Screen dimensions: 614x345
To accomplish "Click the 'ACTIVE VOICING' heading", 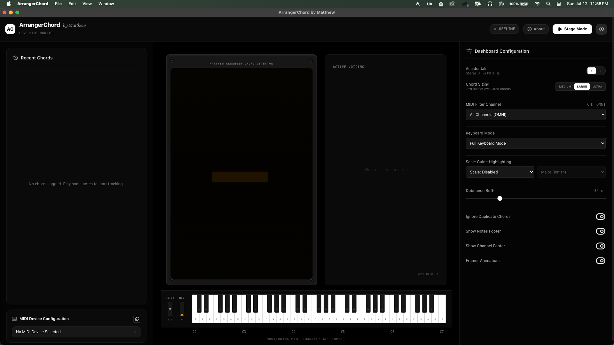I will click(x=348, y=67).
